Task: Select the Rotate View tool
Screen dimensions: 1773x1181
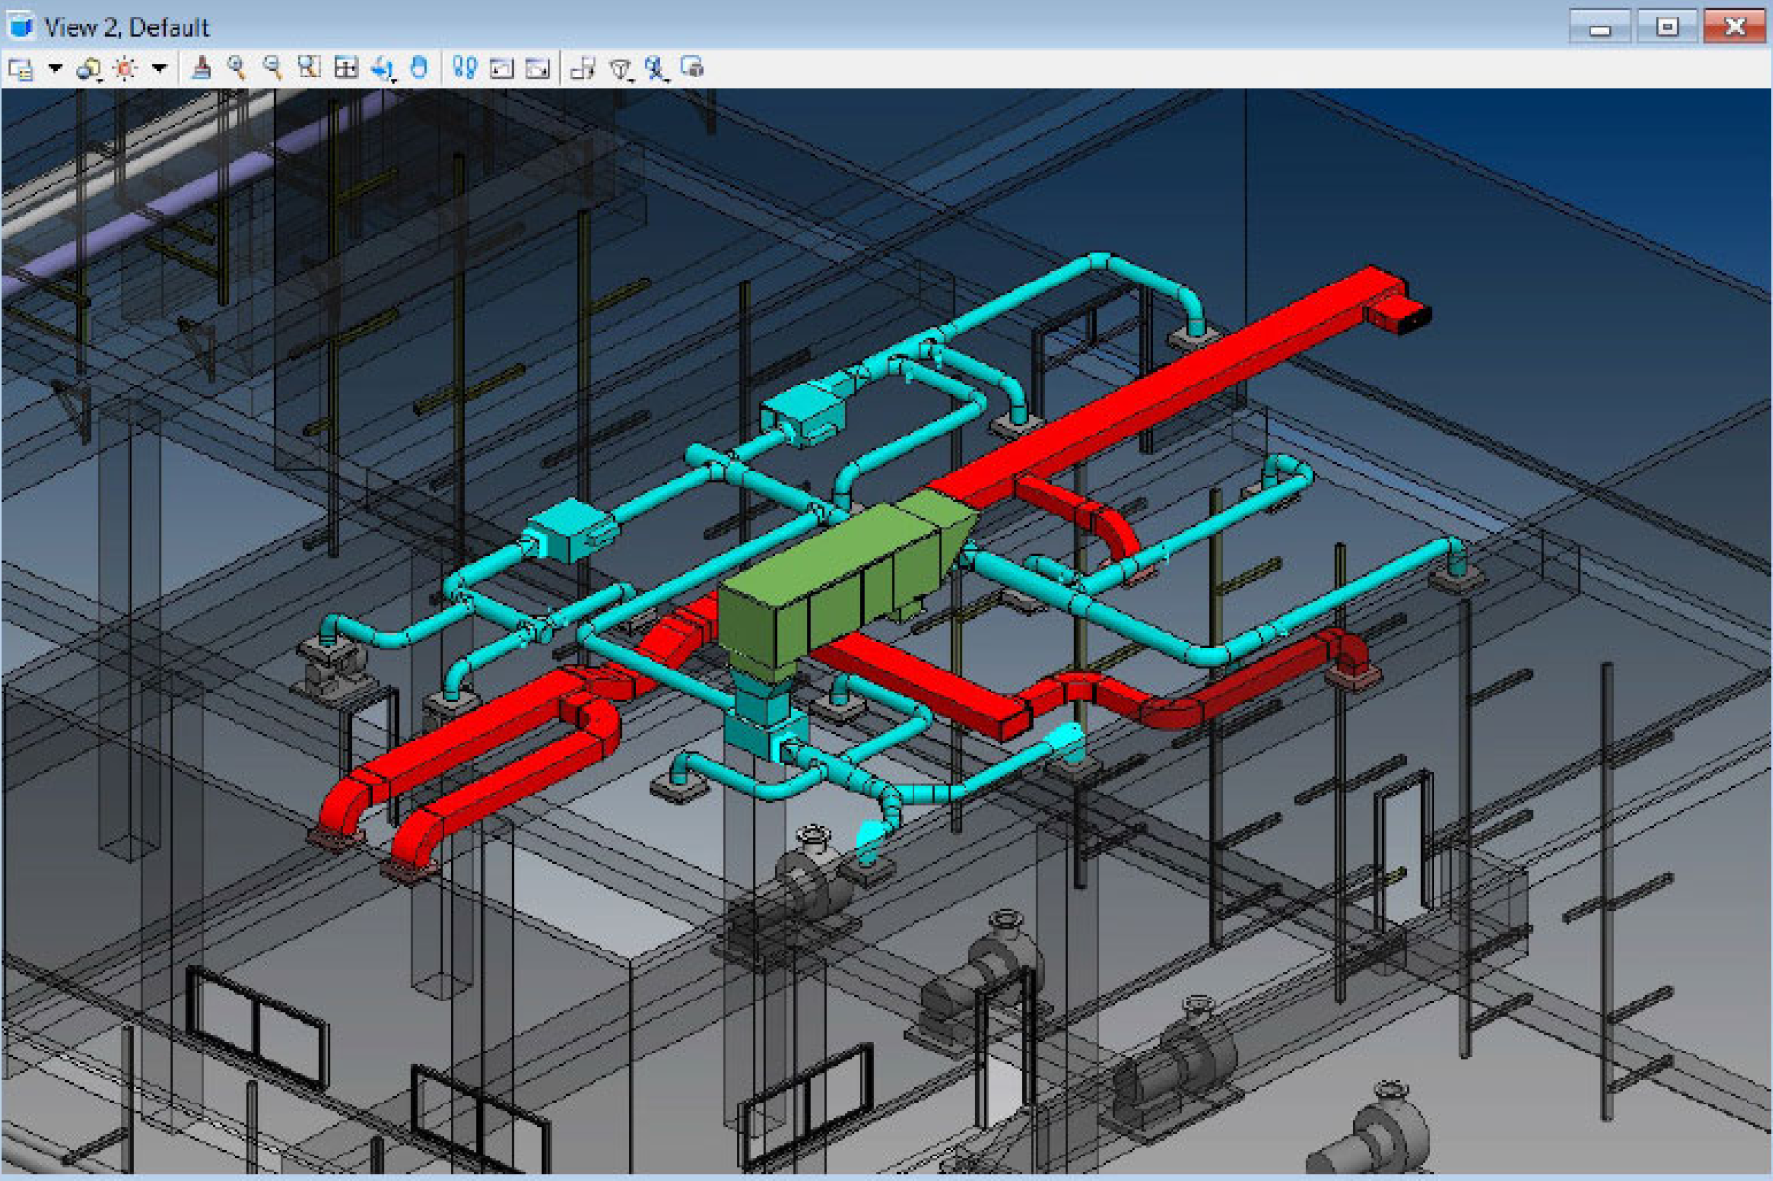Action: [x=383, y=69]
